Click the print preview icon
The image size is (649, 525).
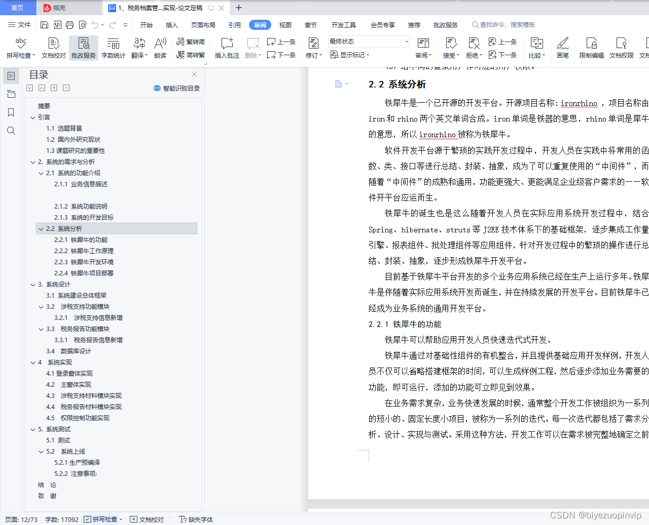tap(82, 25)
